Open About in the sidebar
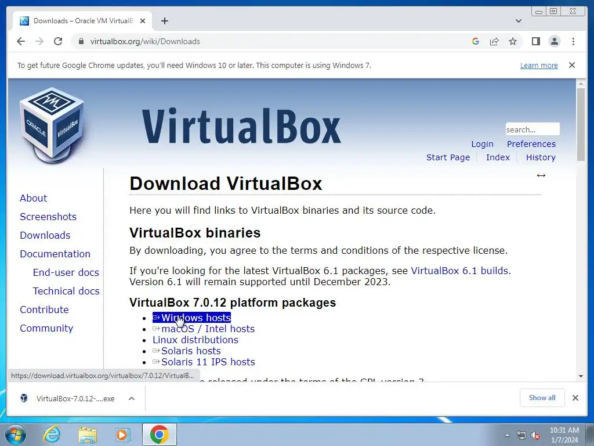This screenshot has width=594, height=446. pos(33,198)
